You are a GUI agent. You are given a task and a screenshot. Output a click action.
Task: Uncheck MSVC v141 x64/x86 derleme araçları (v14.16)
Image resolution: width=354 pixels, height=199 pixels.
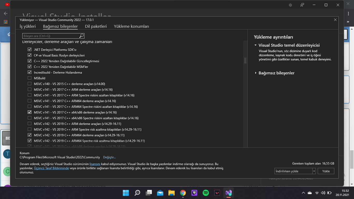point(29,112)
